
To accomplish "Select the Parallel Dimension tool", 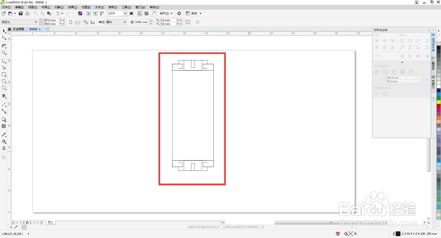I will [x=4, y=104].
